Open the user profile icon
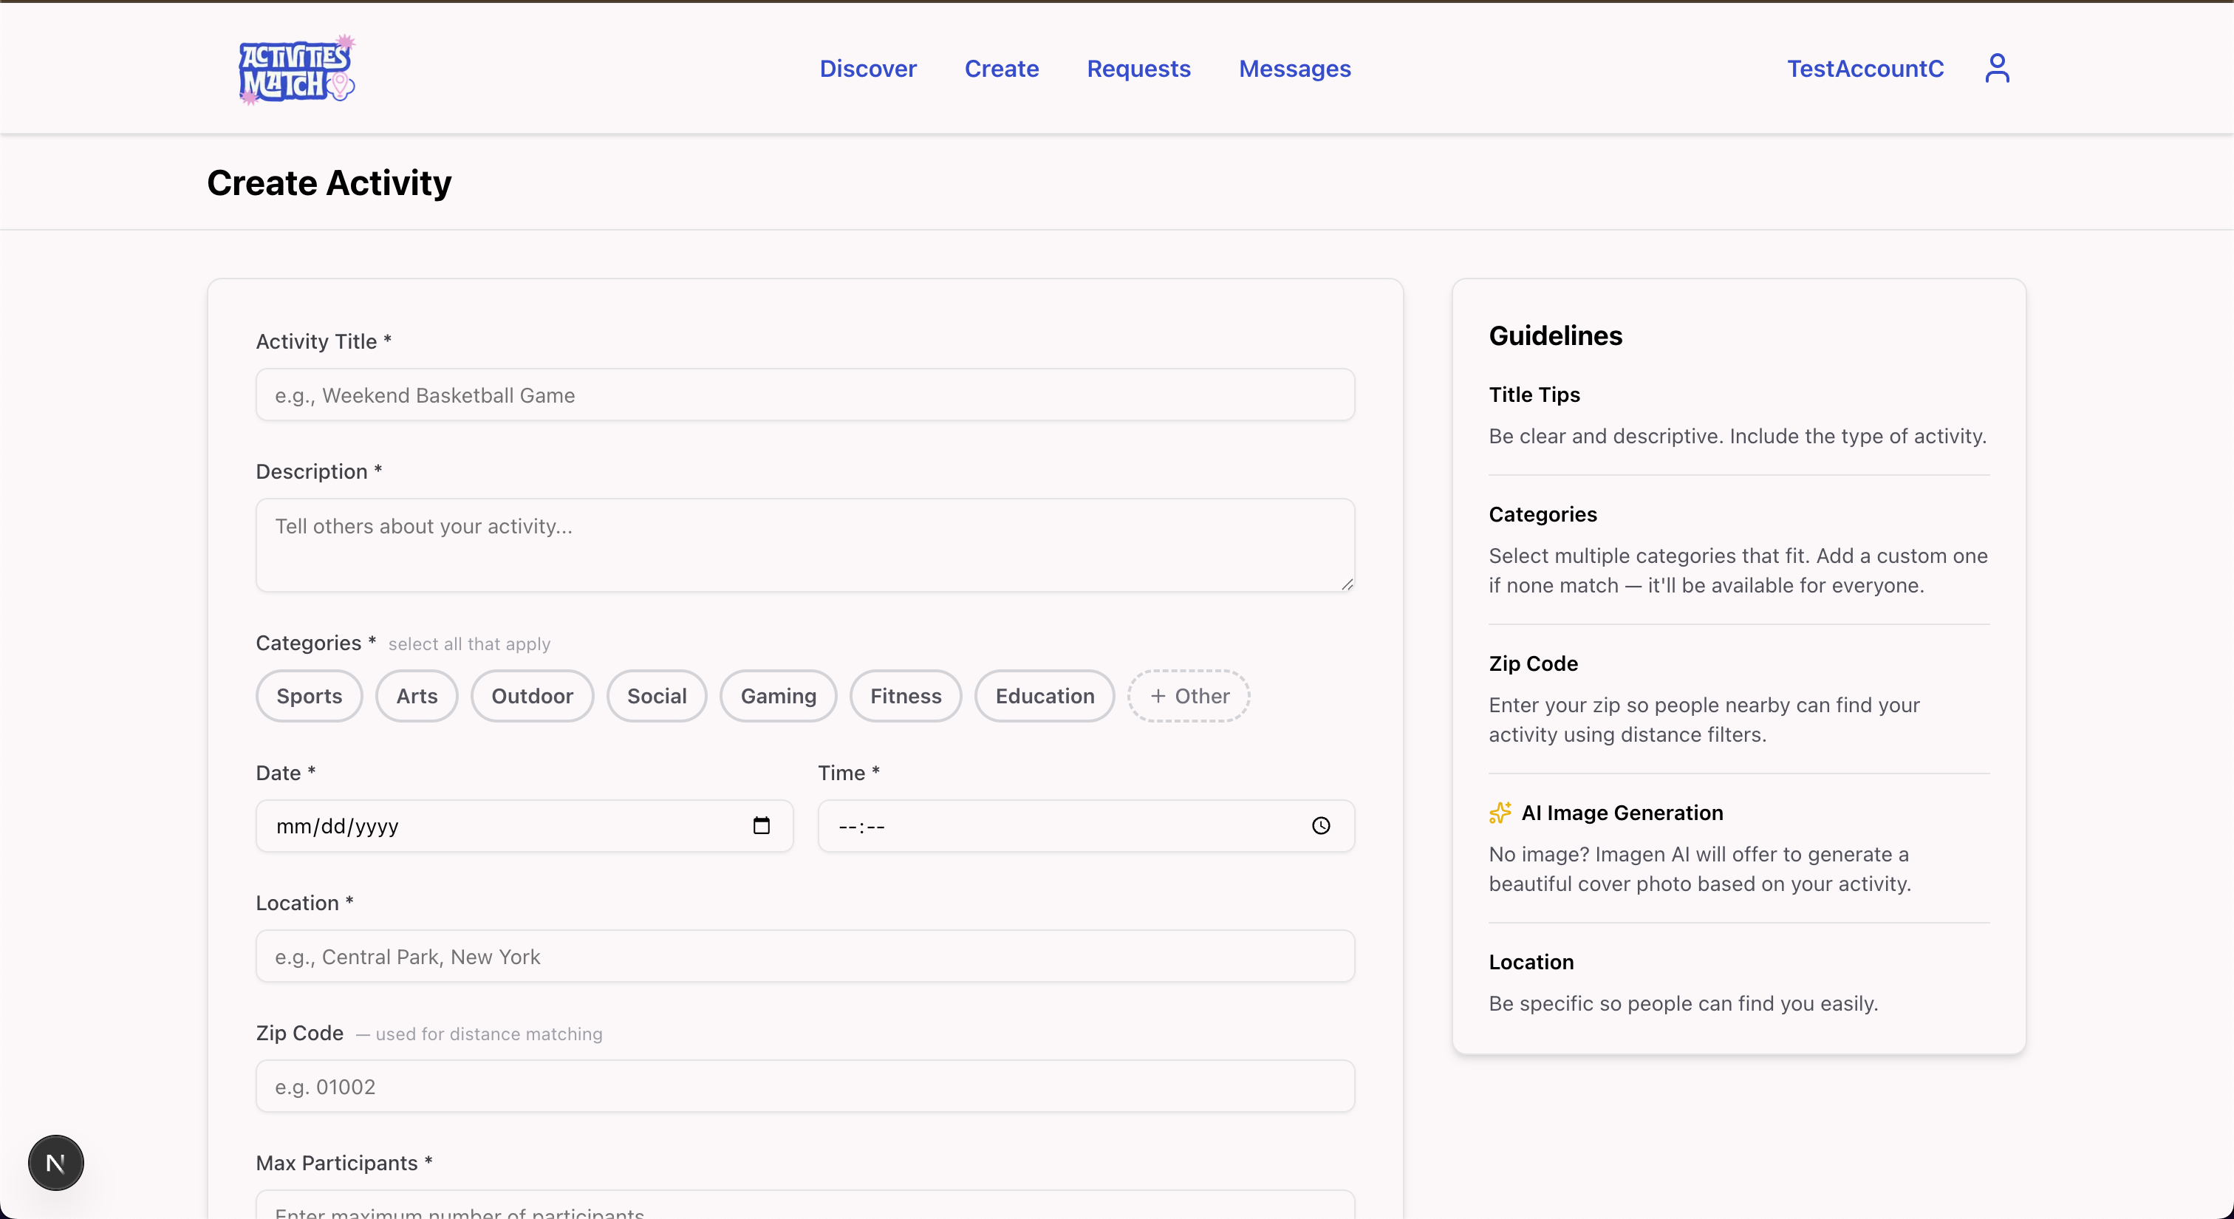This screenshot has height=1219, width=2234. (1996, 69)
